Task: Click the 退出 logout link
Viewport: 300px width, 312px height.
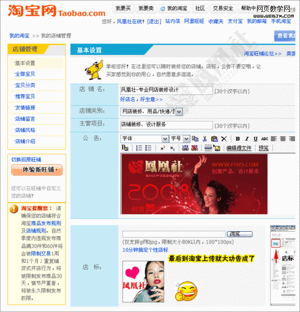Action: 154,21
